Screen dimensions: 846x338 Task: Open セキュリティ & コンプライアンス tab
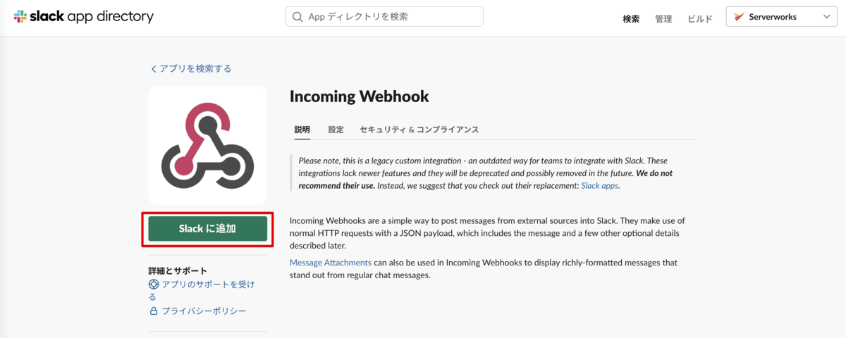point(419,130)
